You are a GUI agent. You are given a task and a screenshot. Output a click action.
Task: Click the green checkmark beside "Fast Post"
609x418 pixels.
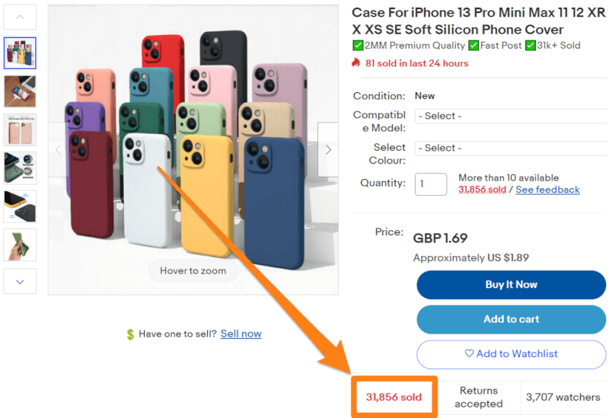tap(473, 46)
